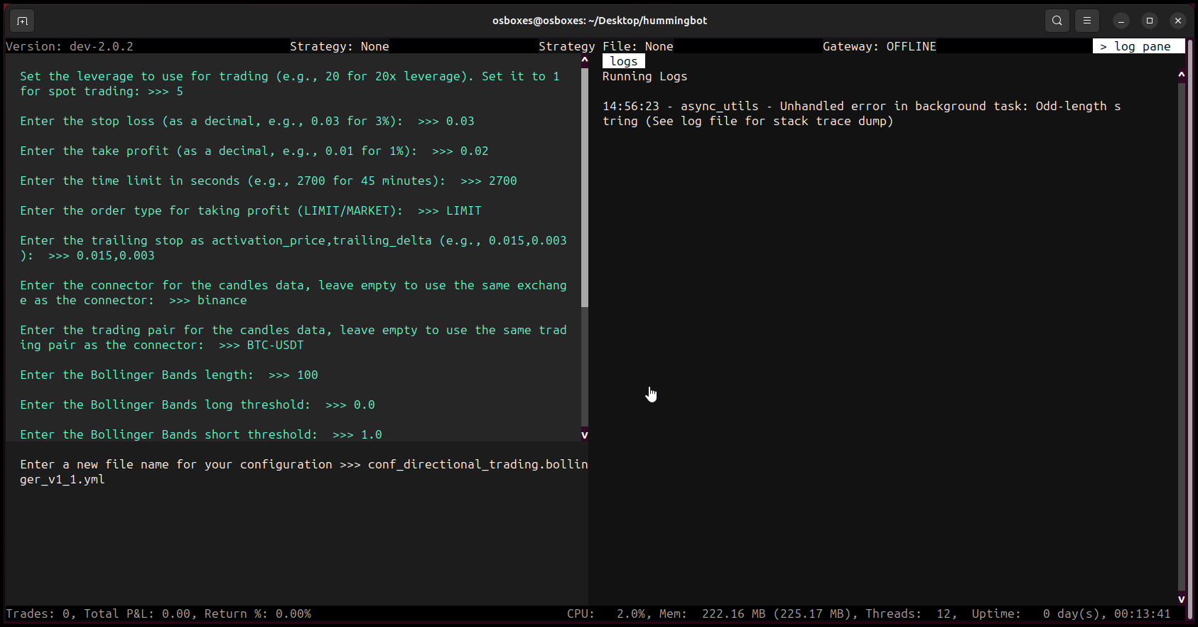This screenshot has width=1198, height=627.
Task: Click the Strategy: None label
Action: 339,46
